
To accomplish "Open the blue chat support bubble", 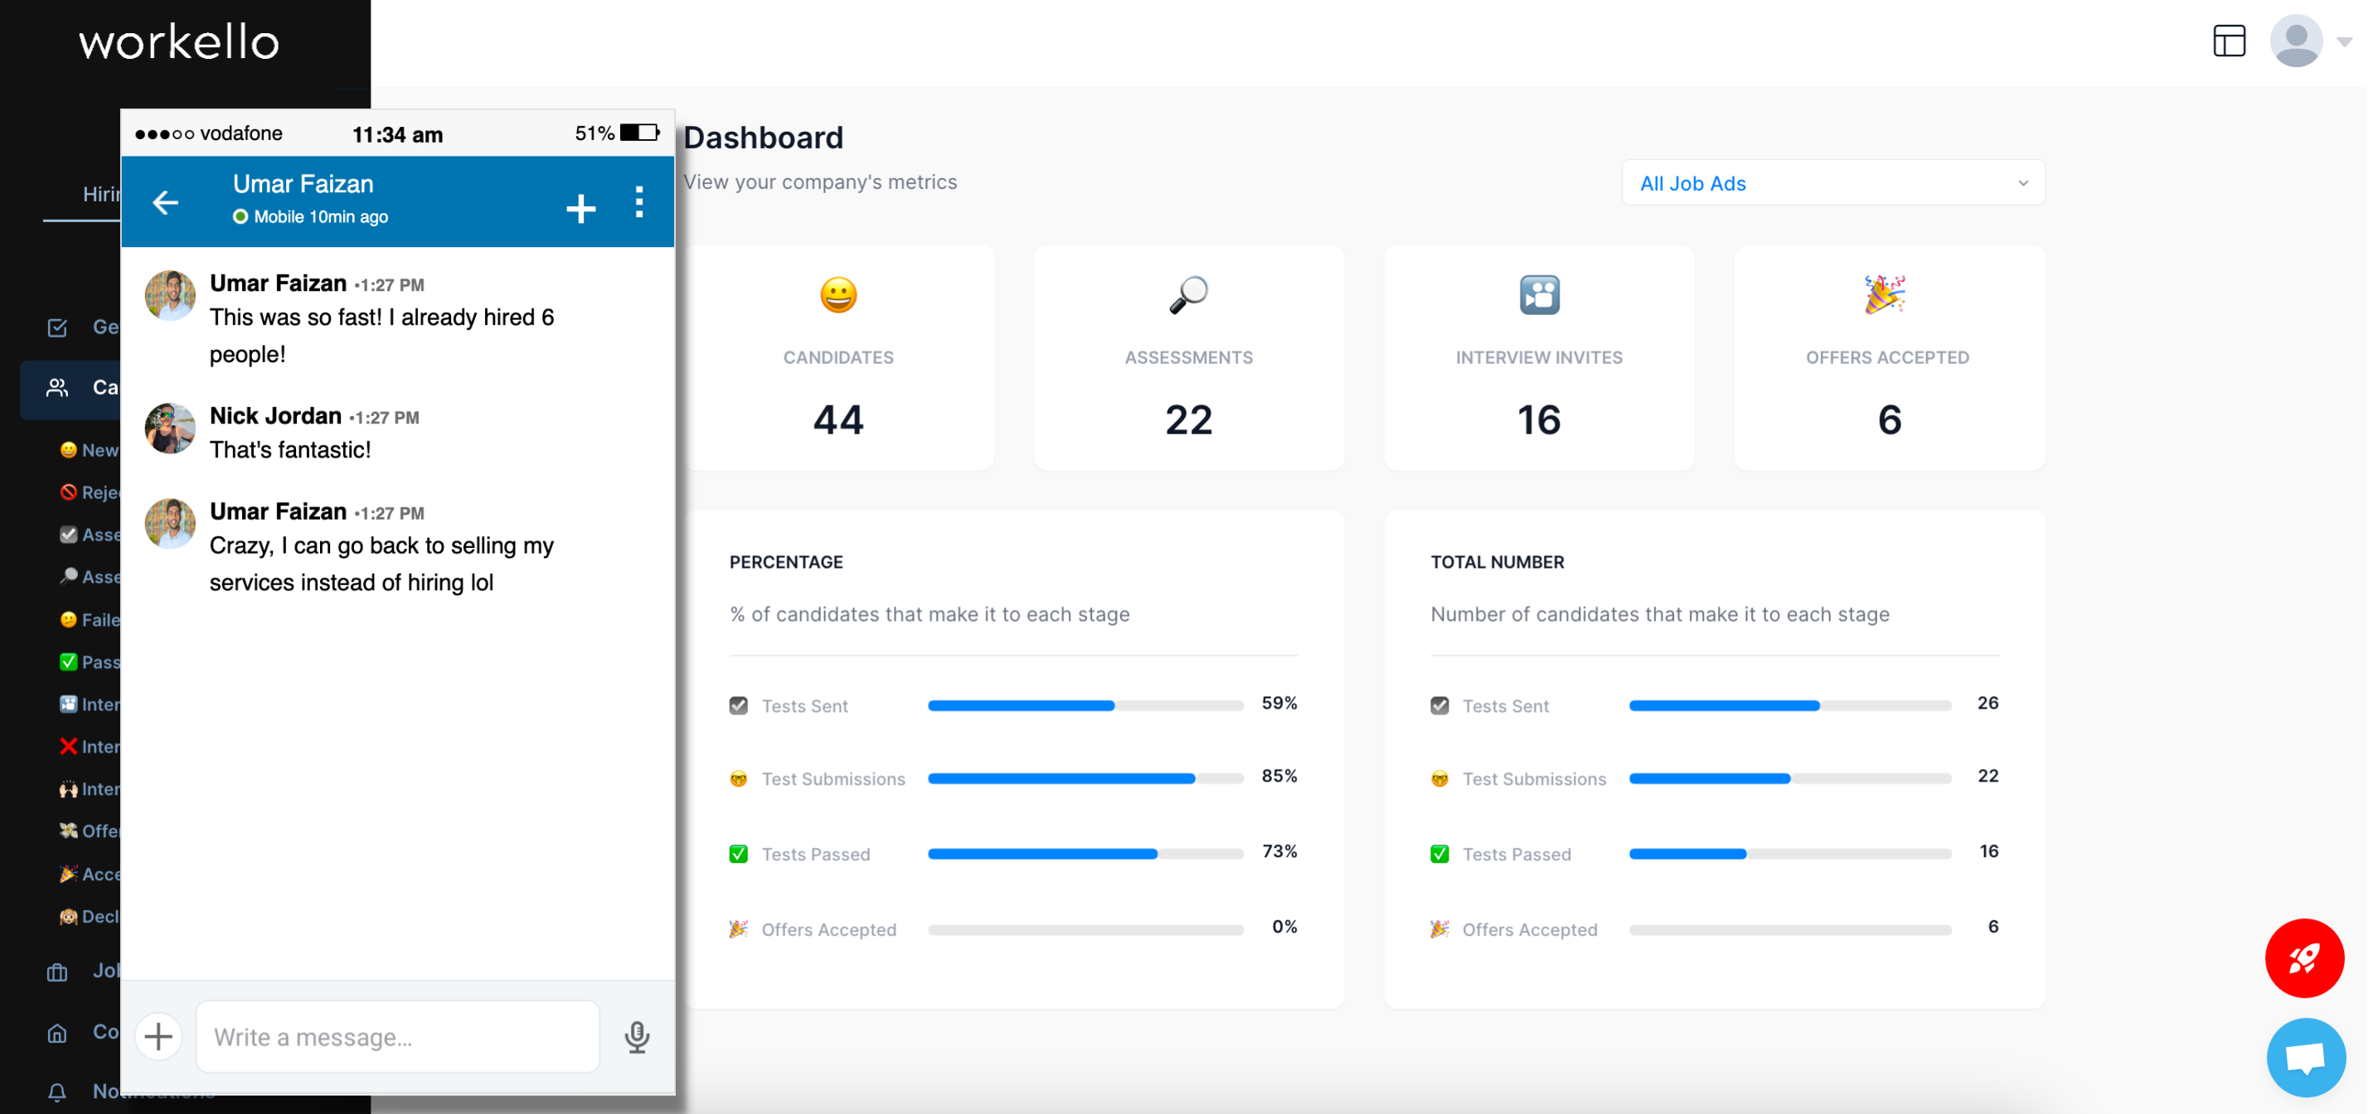I will tap(2306, 1057).
